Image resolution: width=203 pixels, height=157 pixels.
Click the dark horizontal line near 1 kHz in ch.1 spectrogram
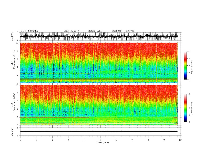(x=99, y=79)
